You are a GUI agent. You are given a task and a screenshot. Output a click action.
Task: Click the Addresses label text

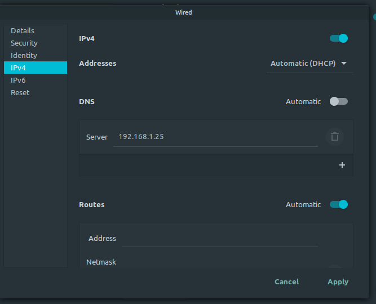click(x=98, y=64)
